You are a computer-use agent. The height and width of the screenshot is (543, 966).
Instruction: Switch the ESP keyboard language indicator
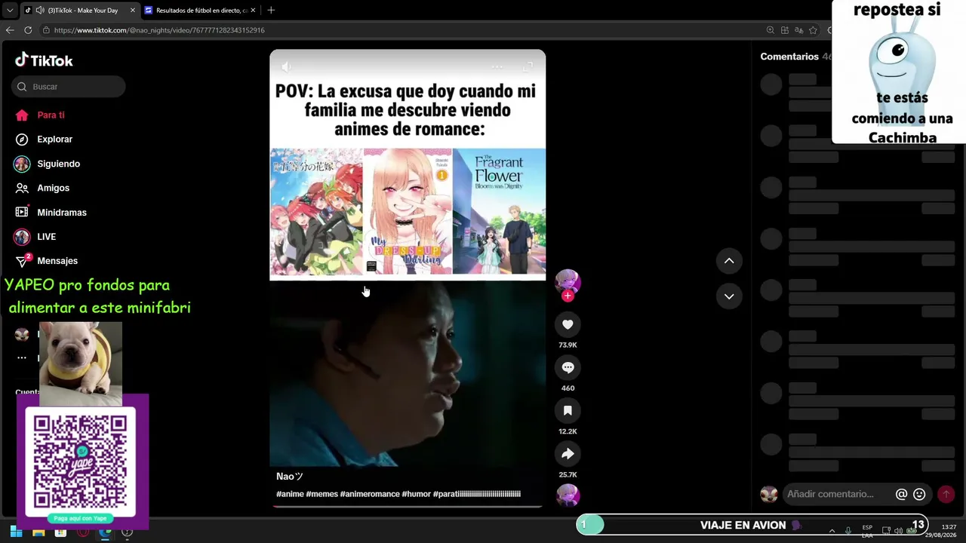(x=867, y=531)
